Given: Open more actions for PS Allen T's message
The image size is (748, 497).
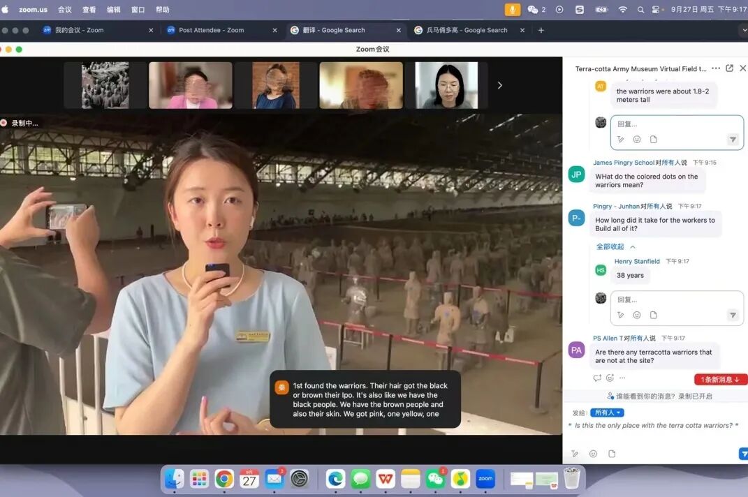Looking at the screenshot, I should pos(622,378).
